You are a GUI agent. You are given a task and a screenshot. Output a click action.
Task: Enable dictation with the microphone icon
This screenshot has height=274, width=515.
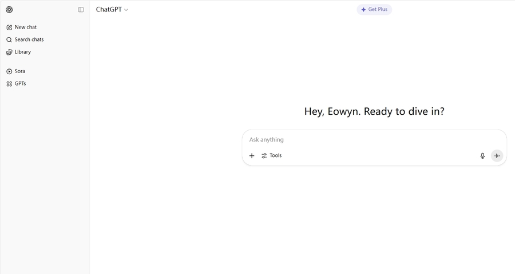(482, 156)
